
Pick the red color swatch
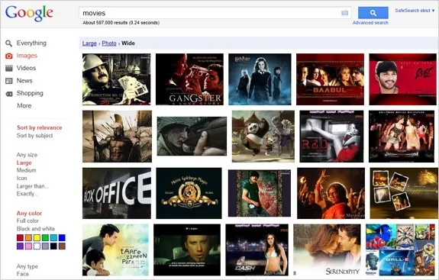[x=20, y=238]
